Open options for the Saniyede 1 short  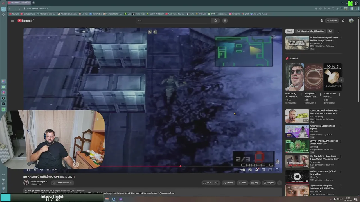pos(320,95)
